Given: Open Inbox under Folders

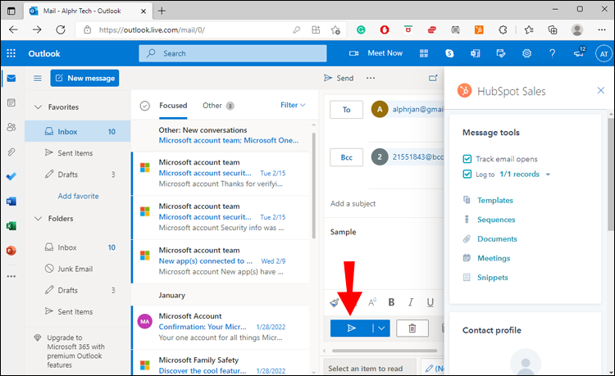Looking at the screenshot, I should [x=78, y=247].
